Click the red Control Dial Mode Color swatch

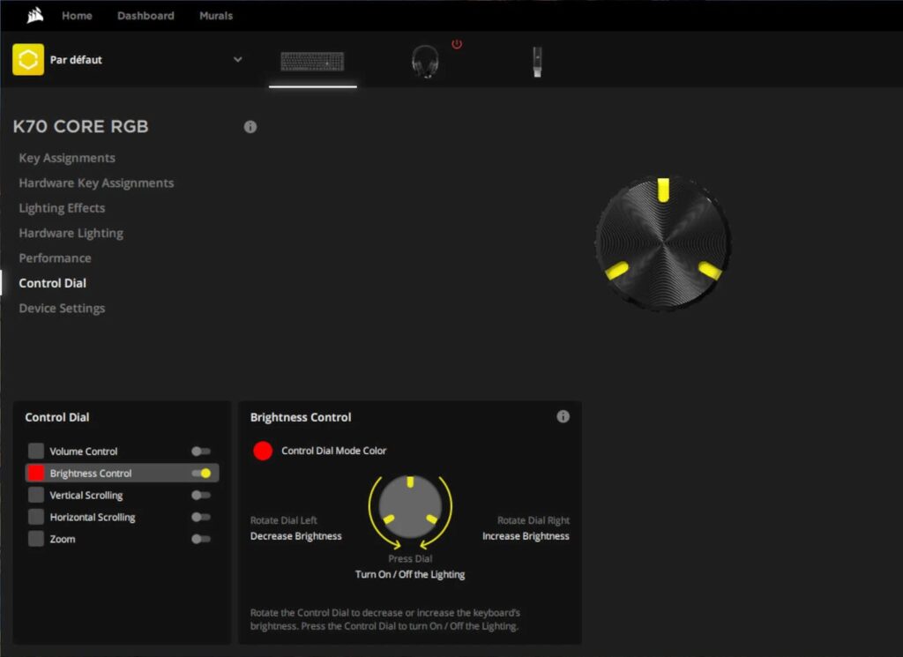[263, 451]
